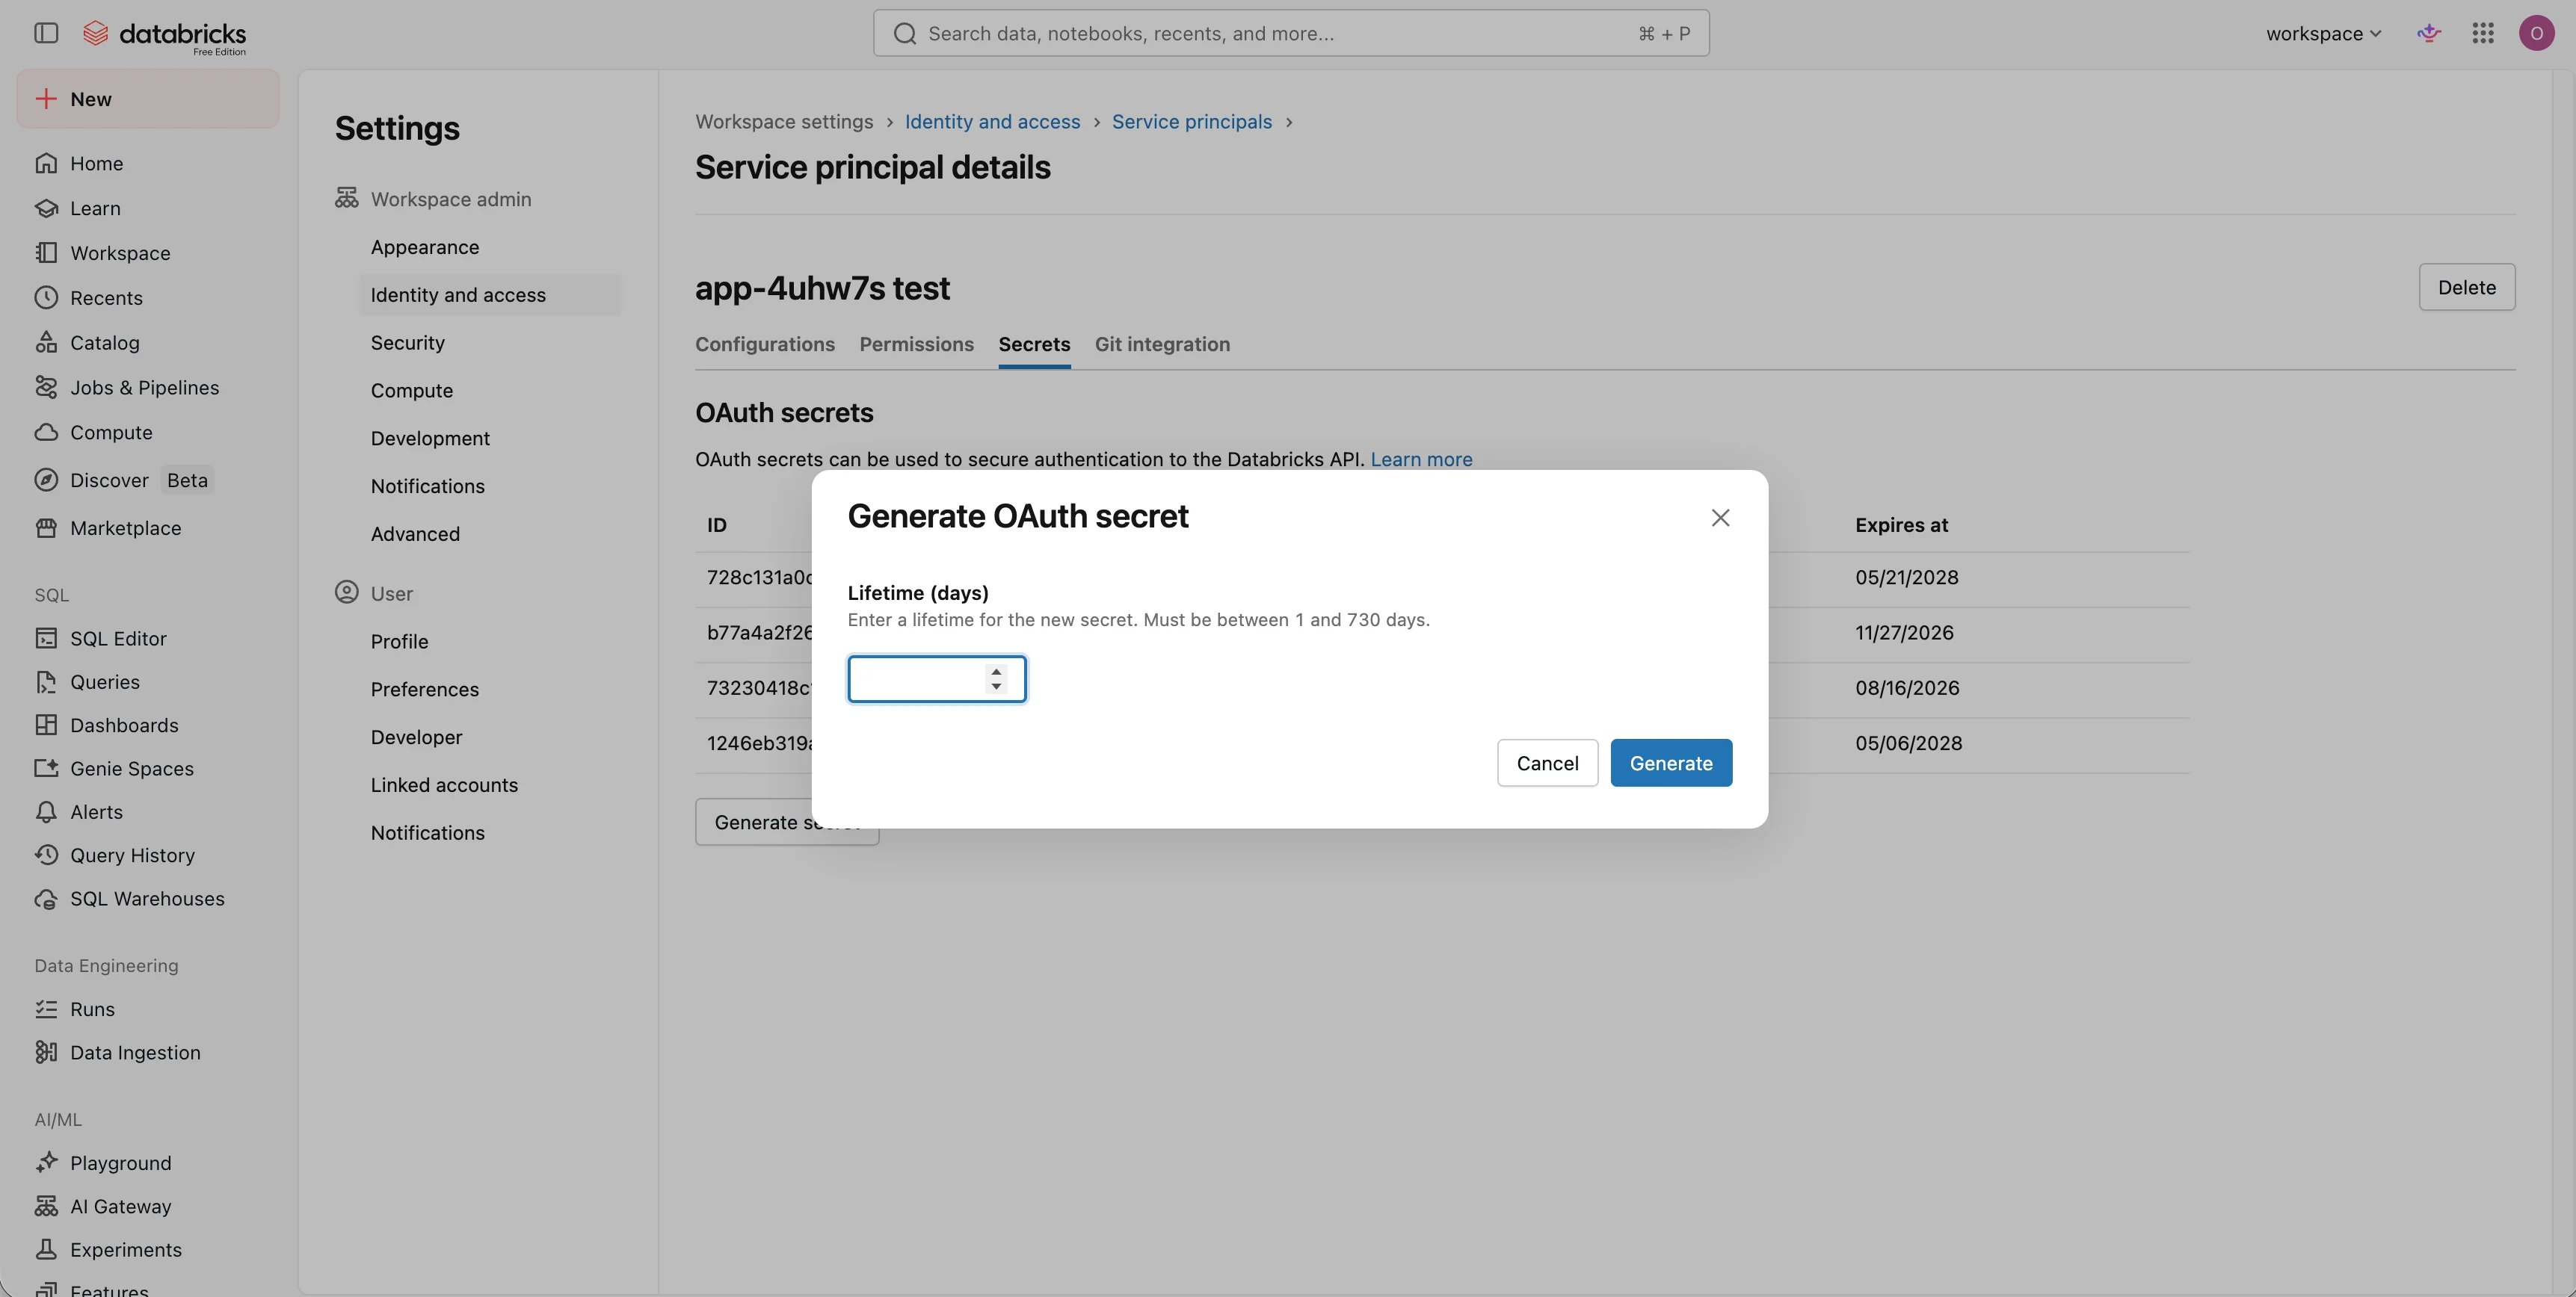
Task: Open user Profile settings
Action: 490,642
